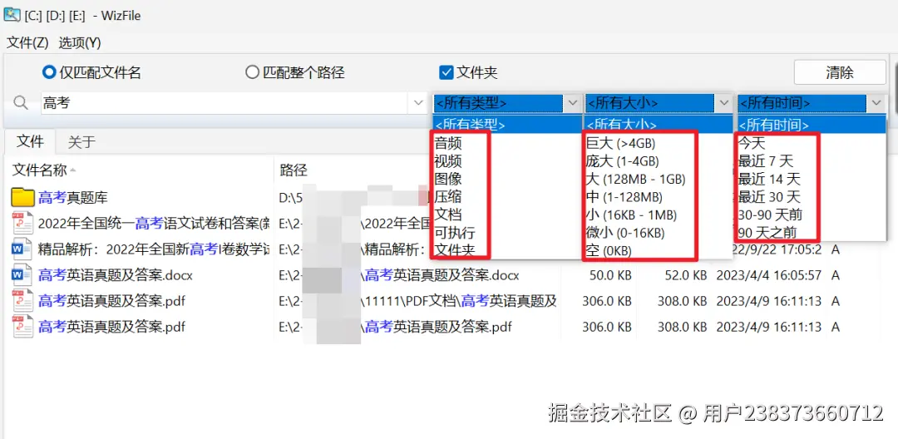Select 巨大 (>4GB) size option
This screenshot has width=898, height=439.
[621, 143]
